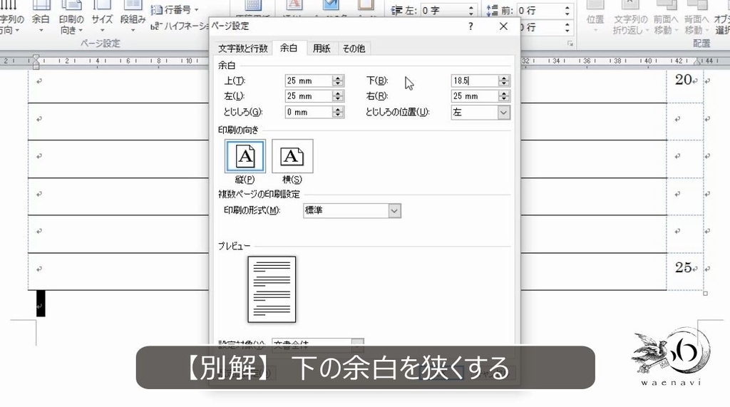Click the 下(B) margin input field
Viewport: 730px width, 407px height.
click(x=475, y=81)
